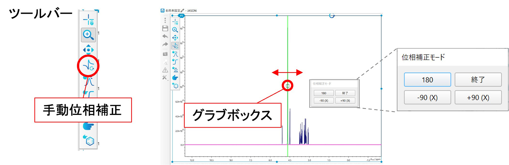This screenshot has width=509, height=165.
Task: Click the 4.5 ppm axis label
Action: [x=290, y=160]
